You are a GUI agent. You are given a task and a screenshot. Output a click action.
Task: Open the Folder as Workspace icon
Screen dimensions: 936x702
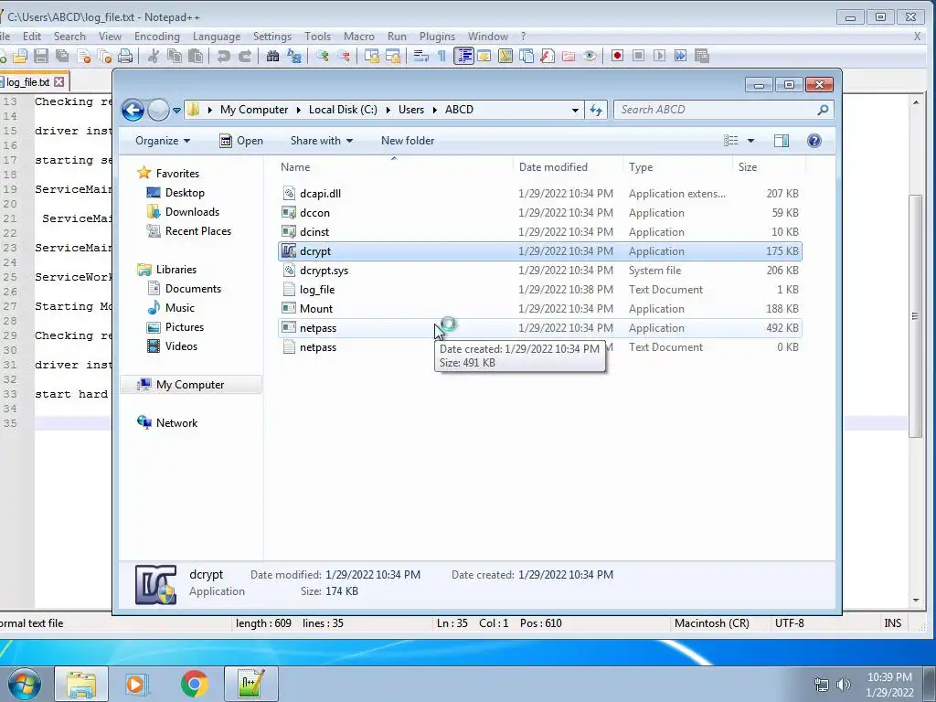click(x=569, y=56)
